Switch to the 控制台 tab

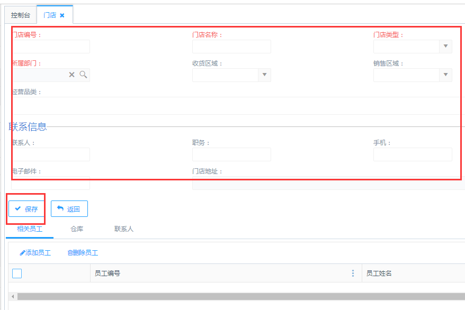pos(21,15)
